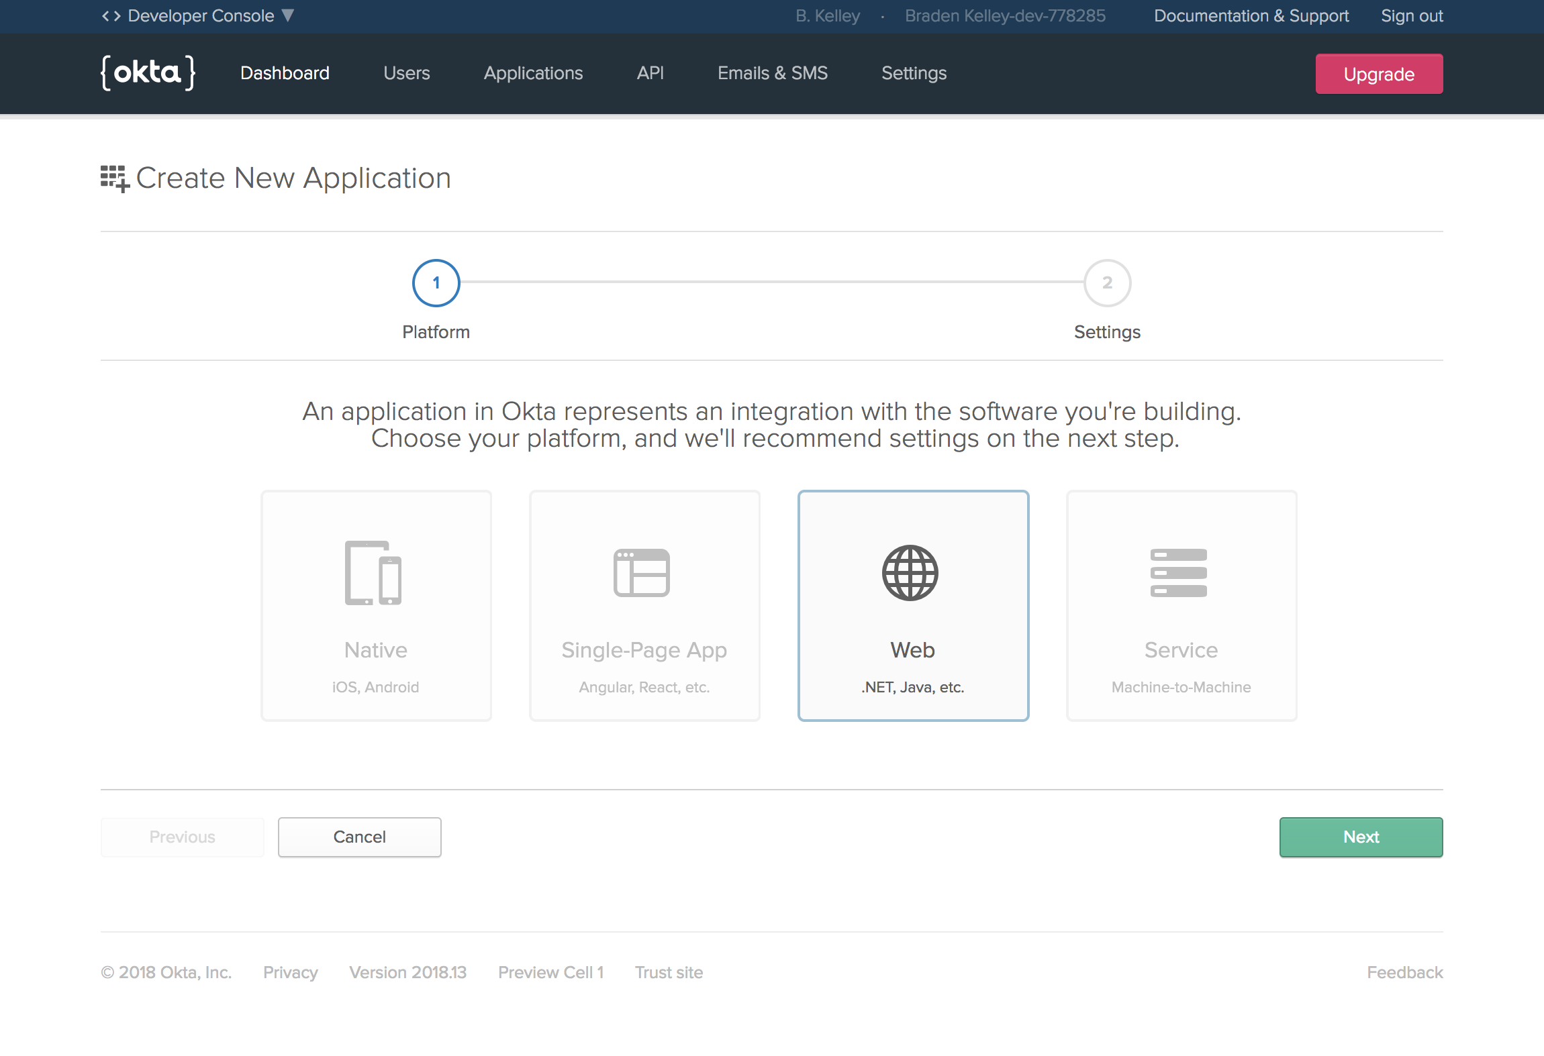Image resolution: width=1544 pixels, height=1056 pixels.
Task: Open the Applications menu
Action: click(x=533, y=73)
